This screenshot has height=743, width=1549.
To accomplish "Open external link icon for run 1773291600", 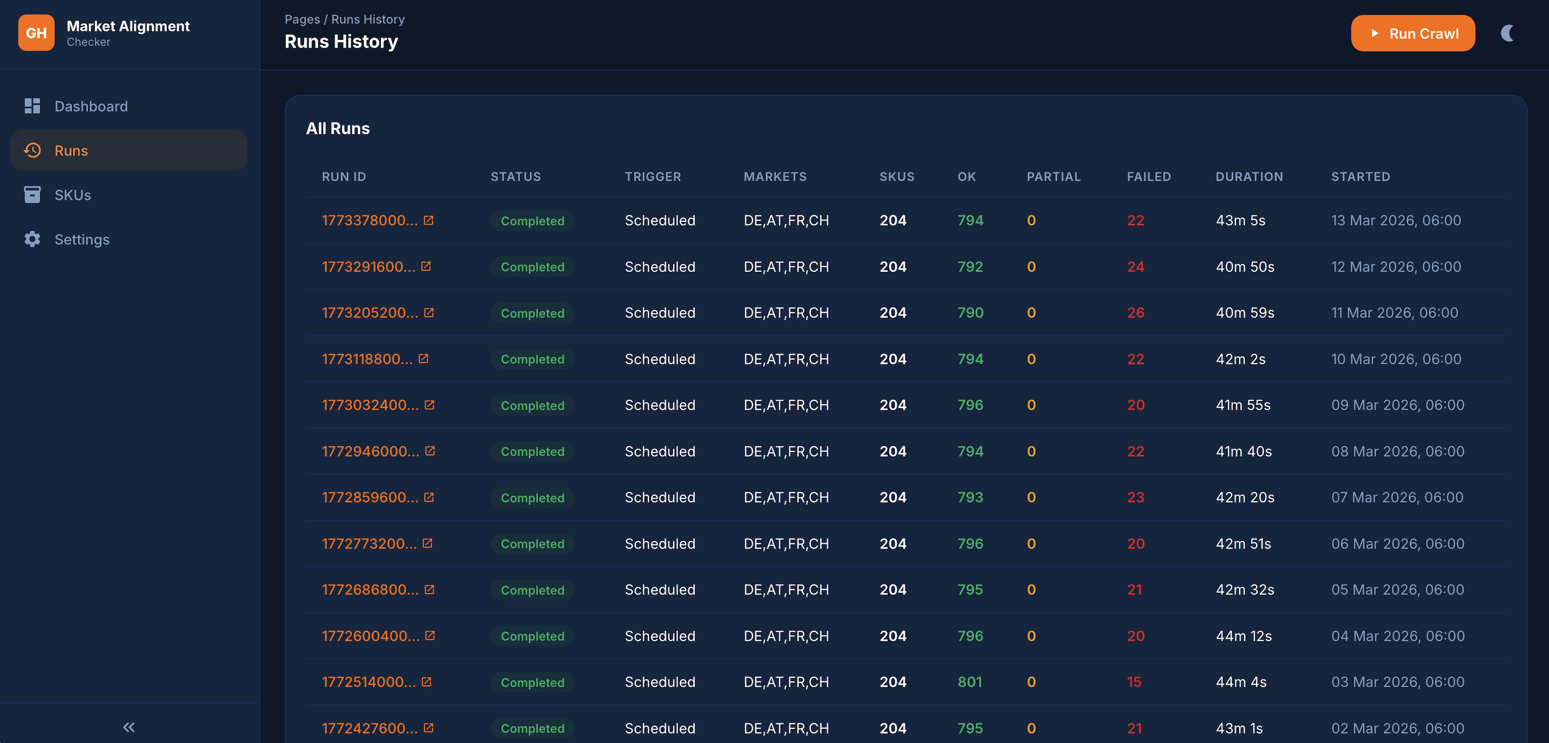I will [426, 266].
